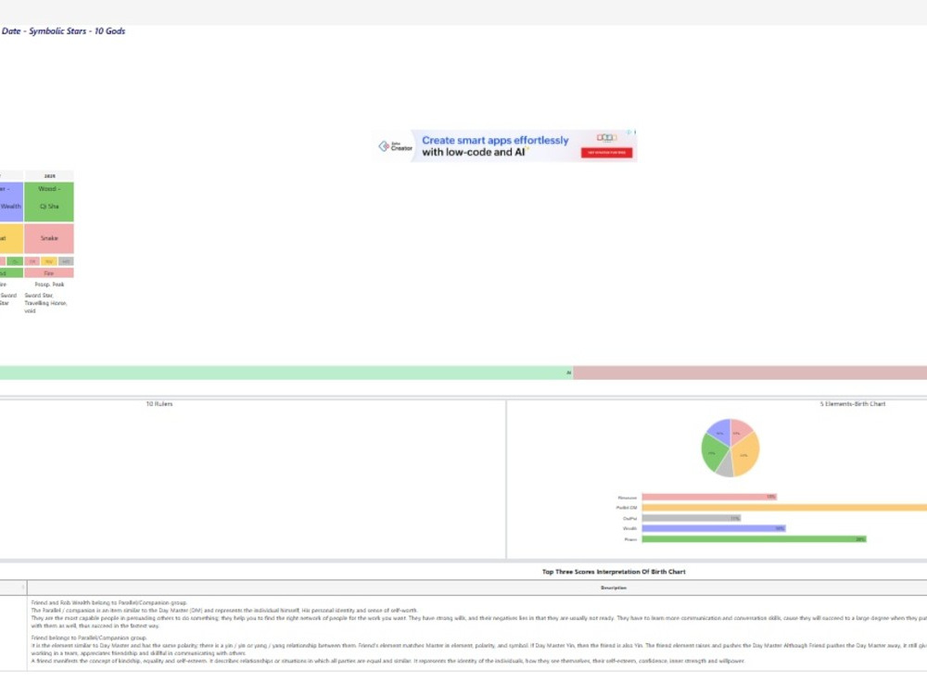Click the yellow pie chart slice
This screenshot has width=927, height=695.
[746, 454]
